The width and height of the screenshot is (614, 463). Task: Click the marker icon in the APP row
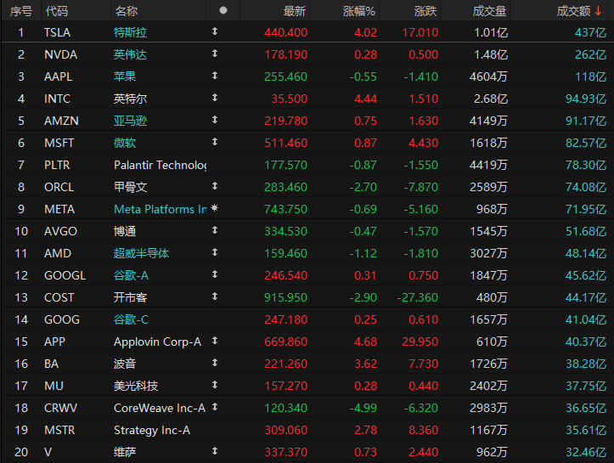click(215, 341)
